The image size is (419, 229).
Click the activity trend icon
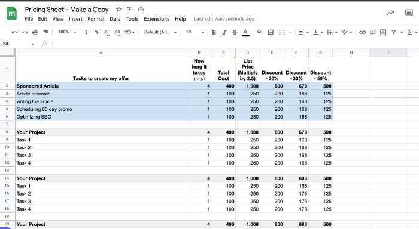tap(390, 13)
